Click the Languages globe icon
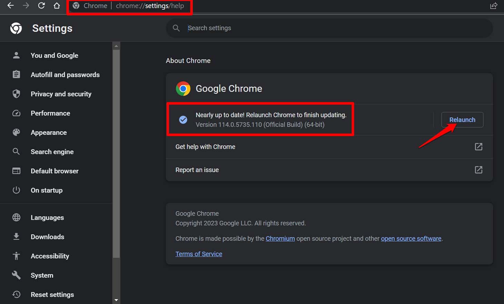Viewport: 504px width, 304px height. pos(16,217)
